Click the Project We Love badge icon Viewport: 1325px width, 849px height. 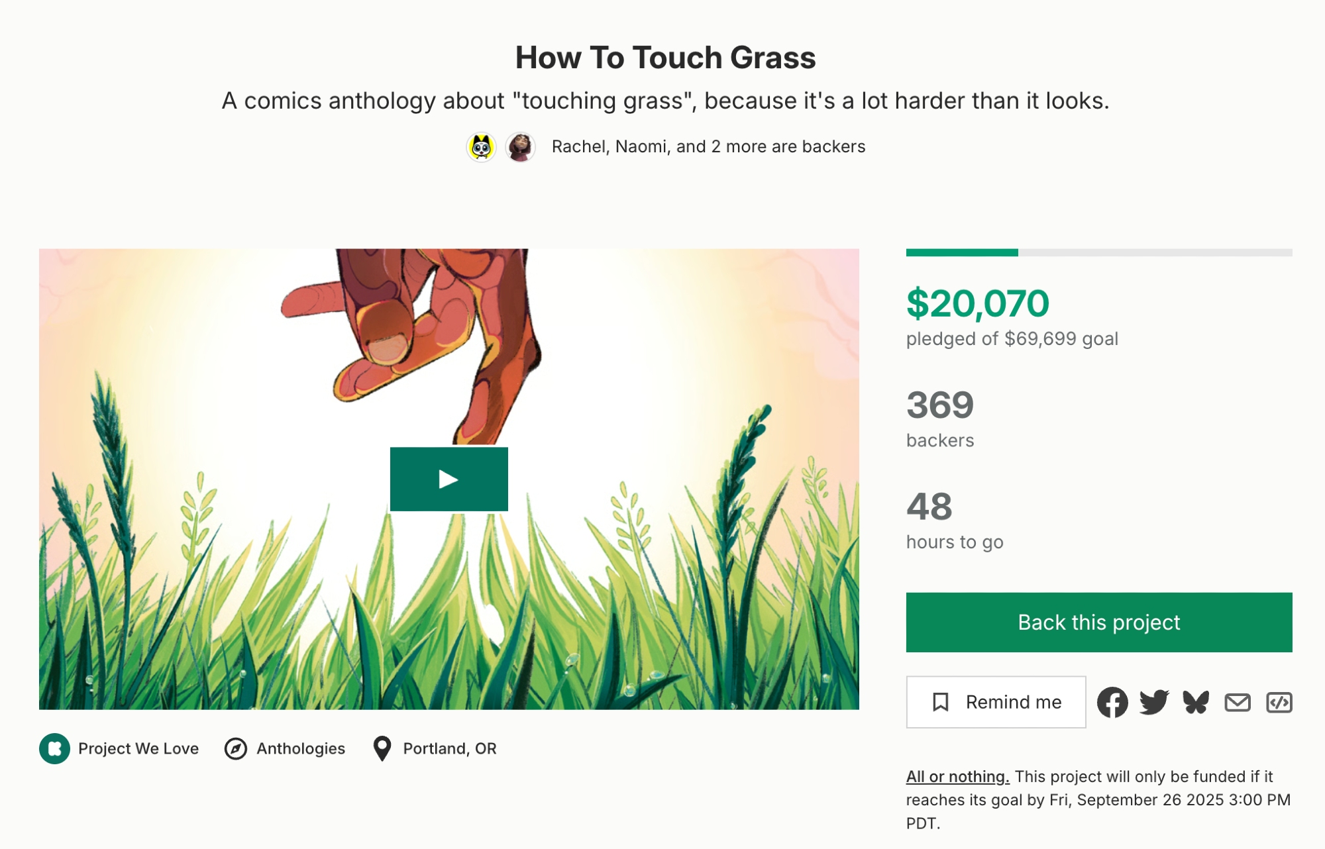tap(54, 748)
